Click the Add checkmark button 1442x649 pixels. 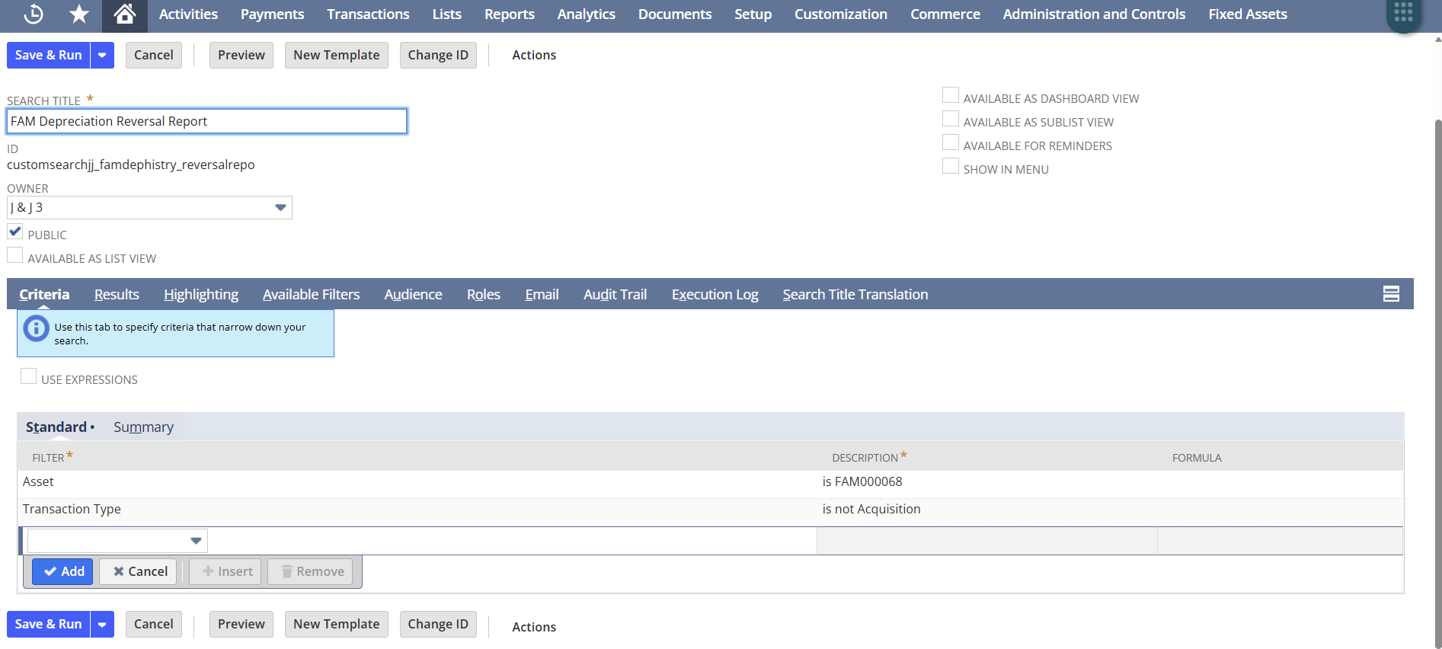62,571
